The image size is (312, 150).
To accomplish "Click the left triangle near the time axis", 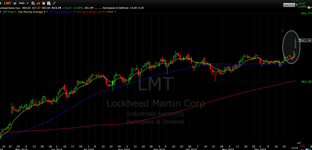I will point(300,143).
